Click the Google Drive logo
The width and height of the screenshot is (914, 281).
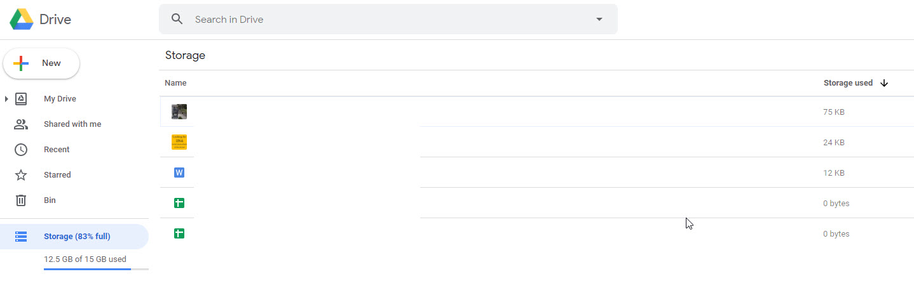[x=22, y=20]
